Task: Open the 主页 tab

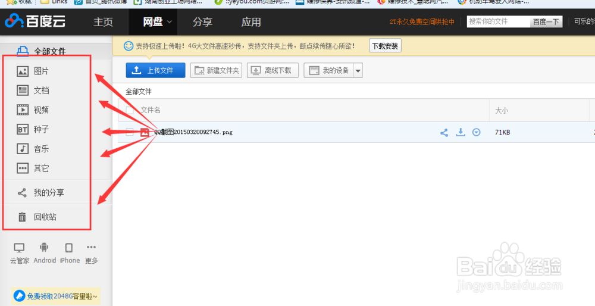Action: pyautogui.click(x=103, y=22)
